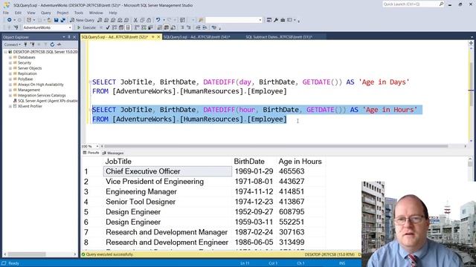This screenshot has width=476, height=267.
Task: Click the Copy icon in toolbar
Action: pos(142,20)
